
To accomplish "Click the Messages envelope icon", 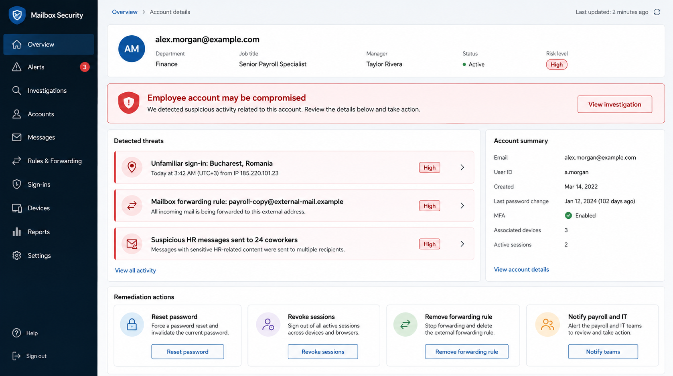I will coord(16,137).
